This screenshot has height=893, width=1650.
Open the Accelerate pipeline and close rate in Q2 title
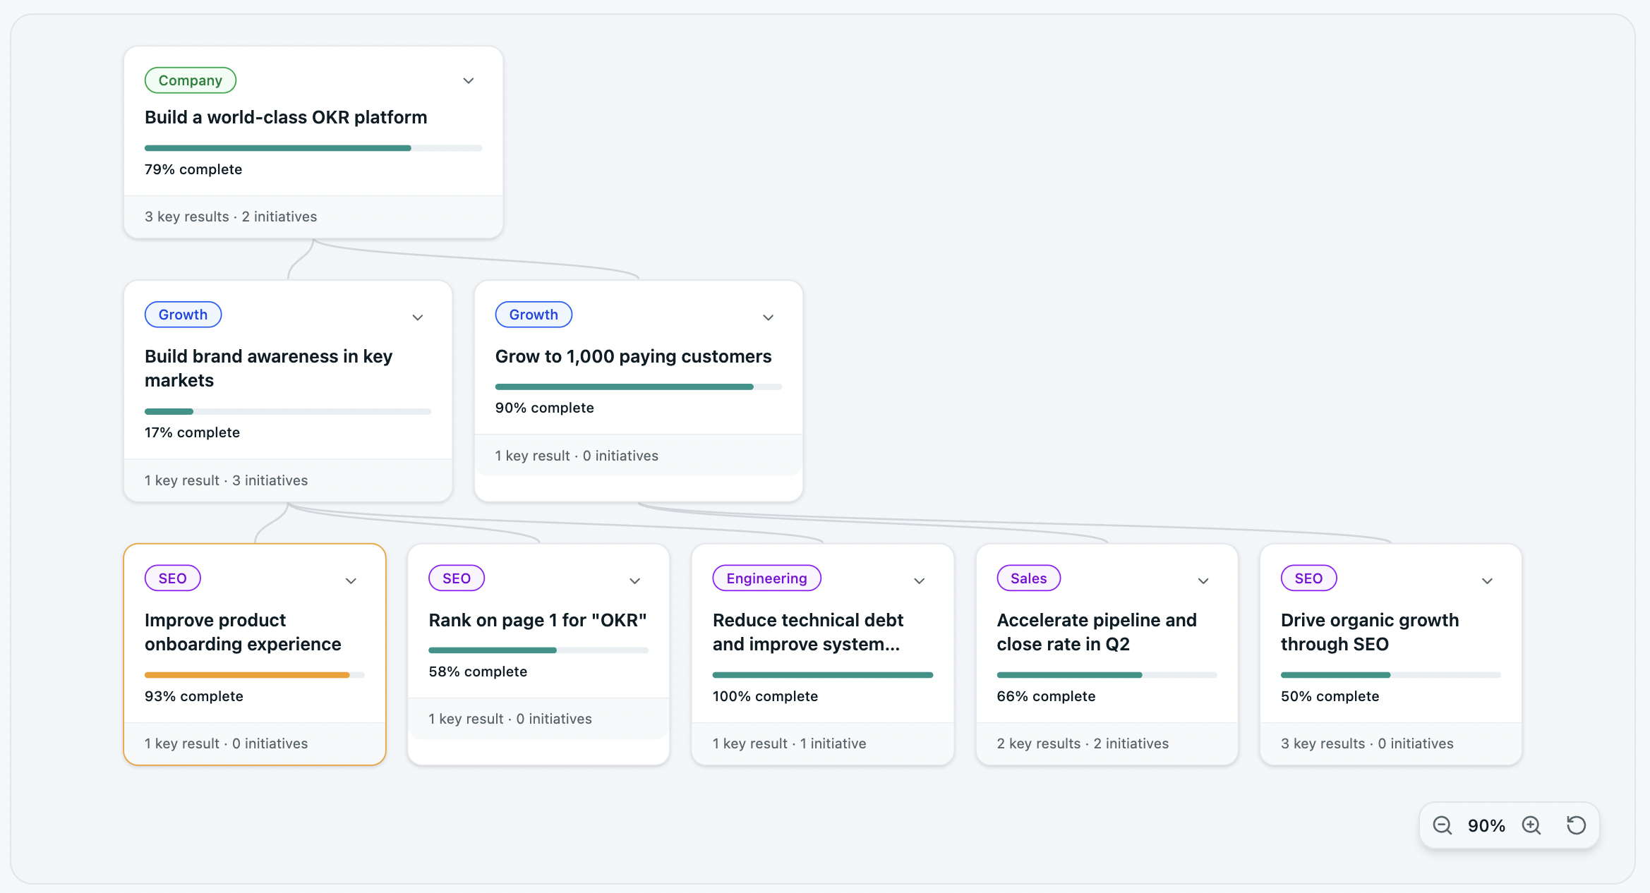tap(1097, 632)
